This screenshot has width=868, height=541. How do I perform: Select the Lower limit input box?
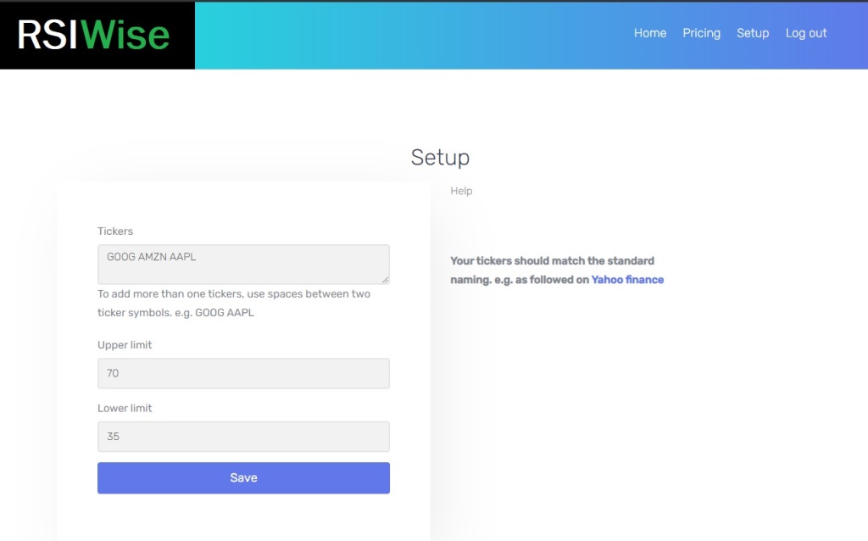[x=243, y=437]
